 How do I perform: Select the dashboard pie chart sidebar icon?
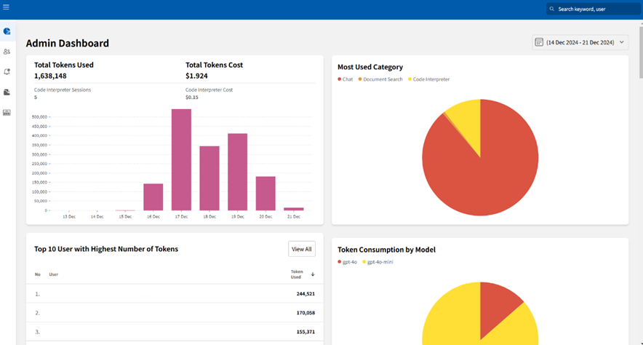tap(7, 31)
